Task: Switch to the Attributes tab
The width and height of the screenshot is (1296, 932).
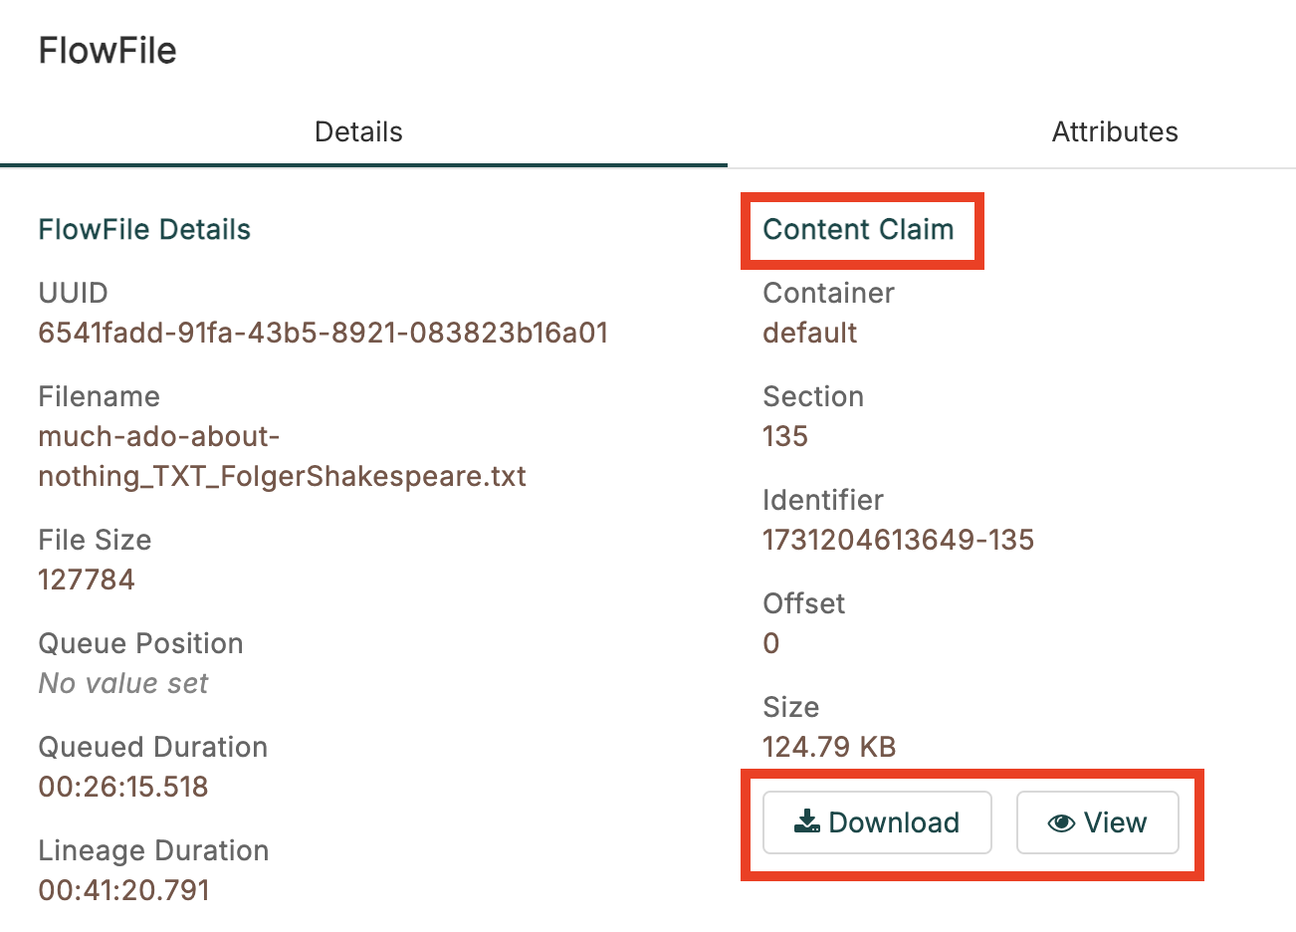Action: click(x=1114, y=131)
